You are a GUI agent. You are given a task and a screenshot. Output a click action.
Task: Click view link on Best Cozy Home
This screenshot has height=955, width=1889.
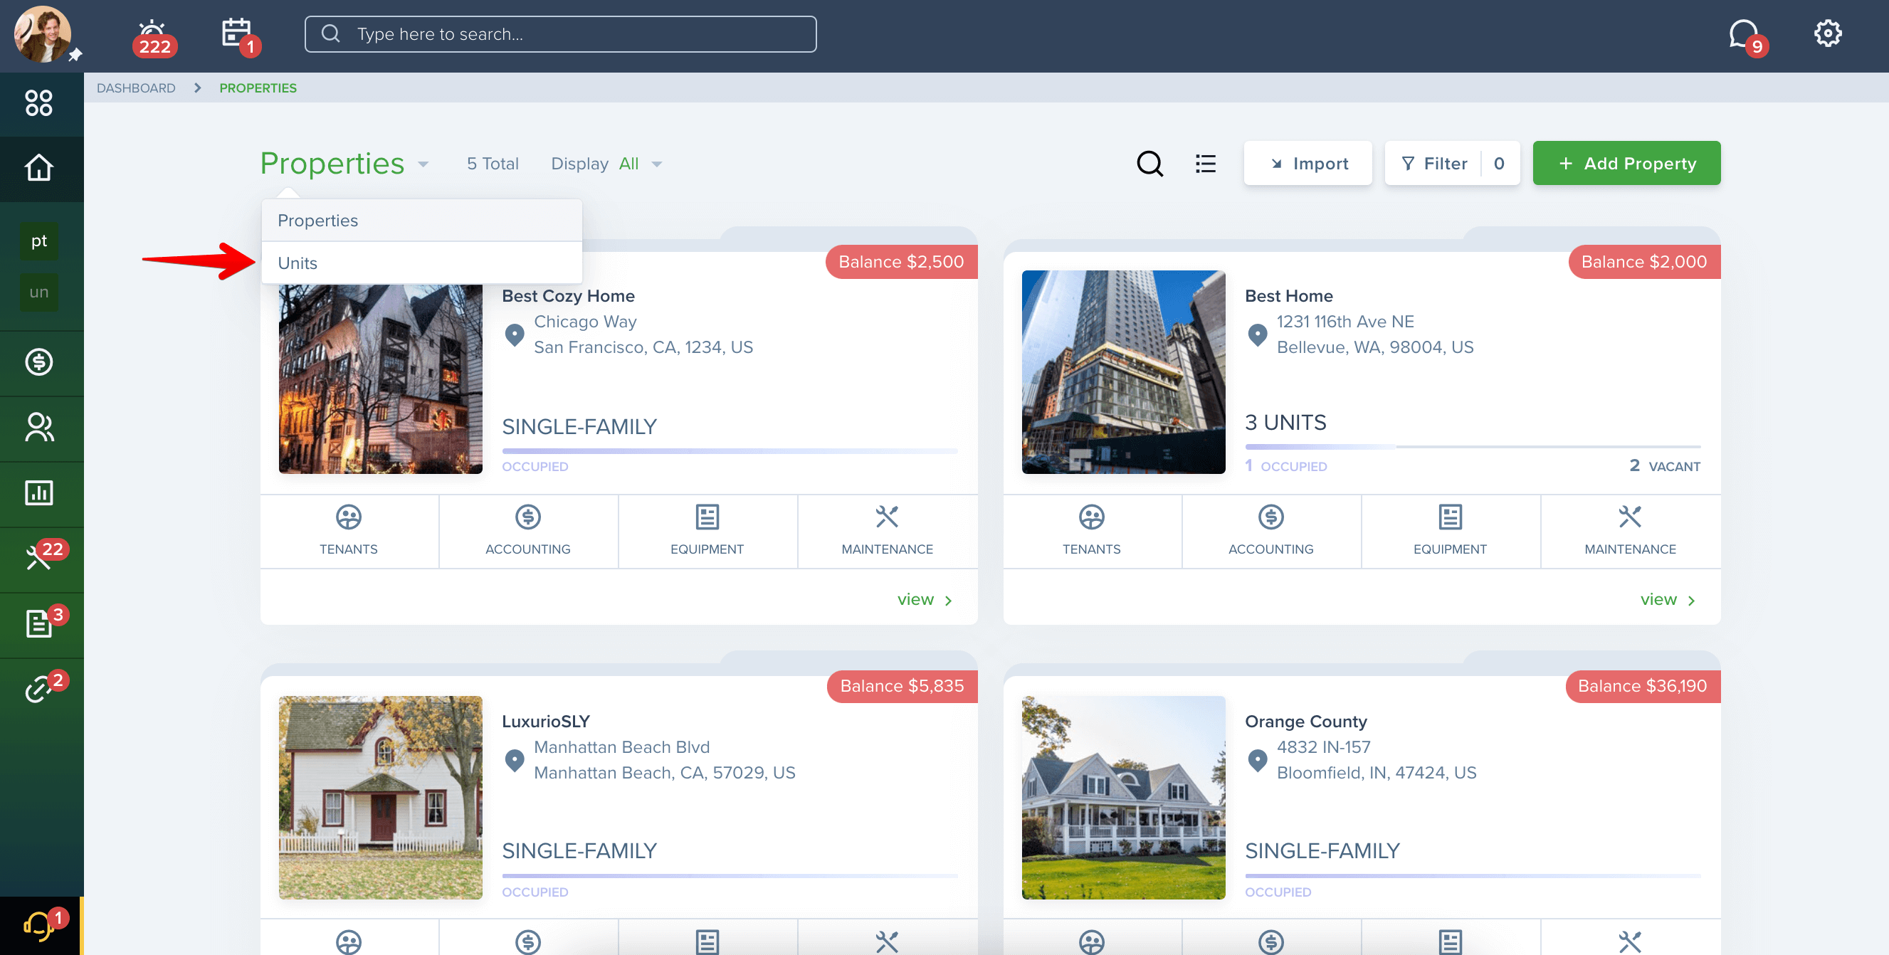click(x=924, y=599)
